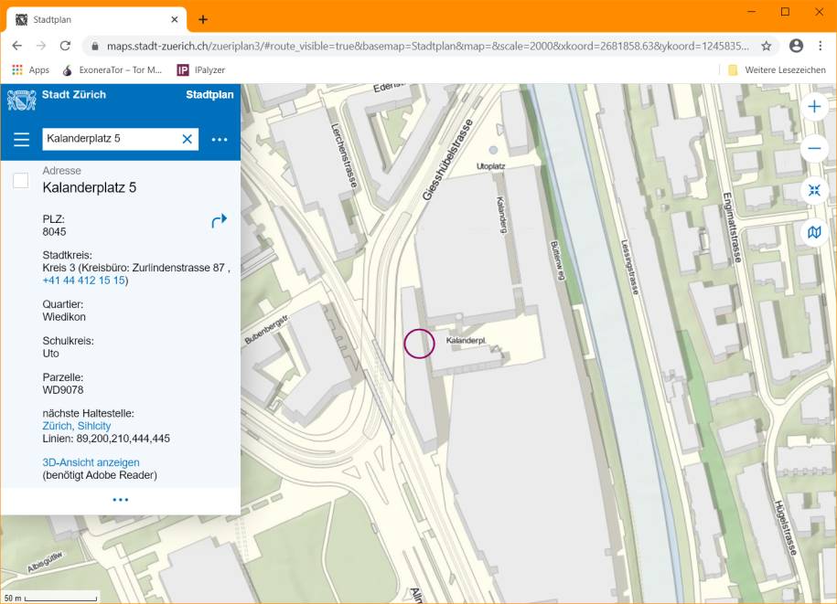Image resolution: width=837 pixels, height=604 pixels.
Task: Reset the map to full extent
Action: click(x=813, y=190)
